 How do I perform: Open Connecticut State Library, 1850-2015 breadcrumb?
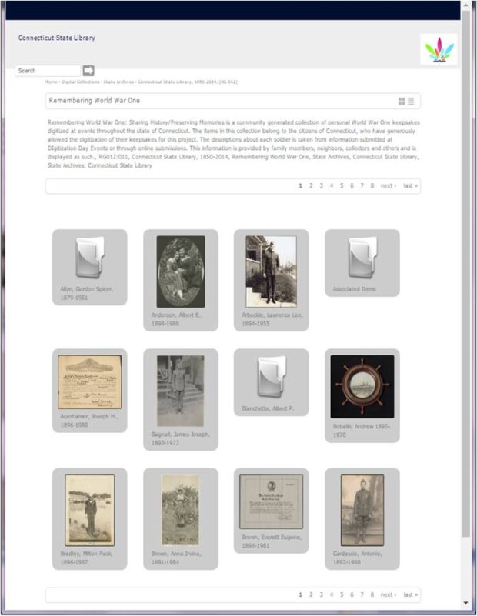[x=188, y=82]
